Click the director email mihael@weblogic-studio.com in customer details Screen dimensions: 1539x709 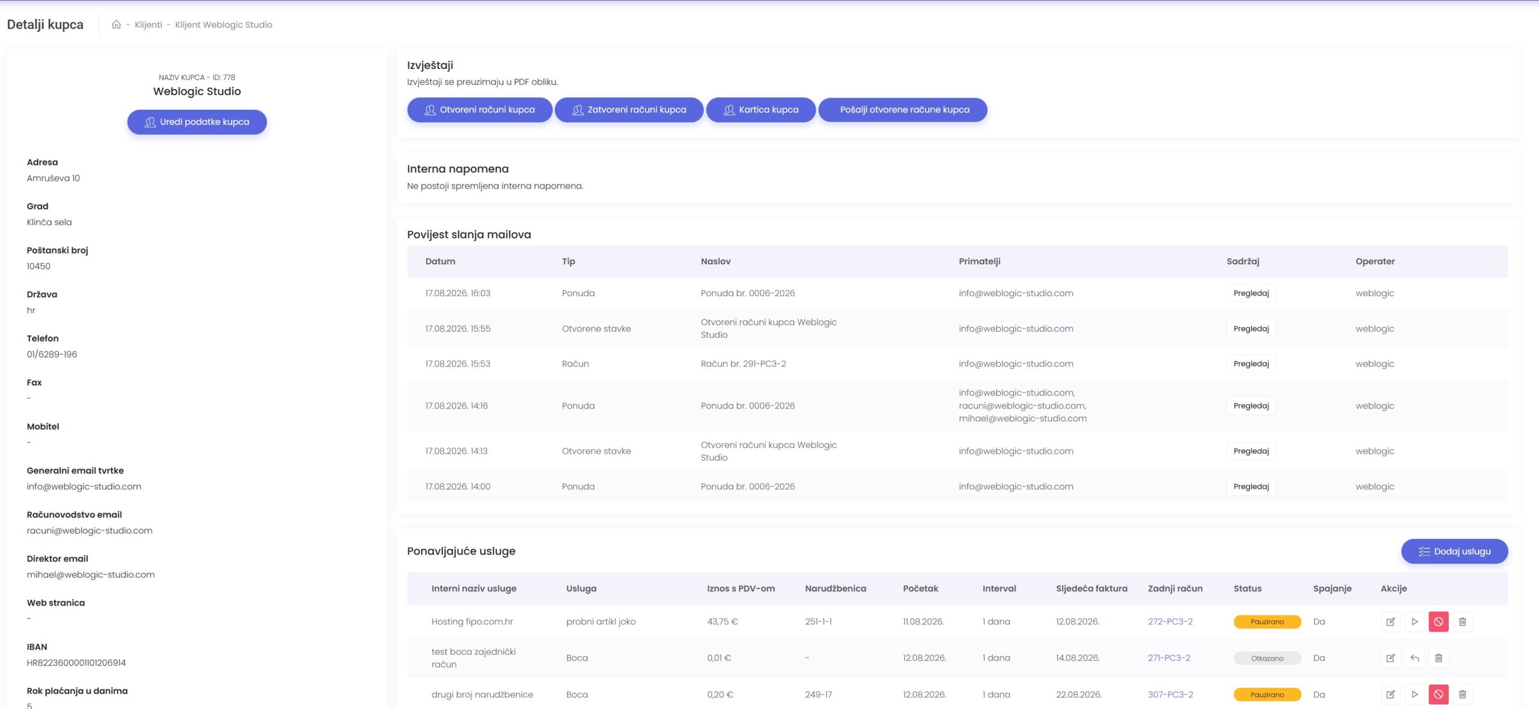(x=91, y=574)
